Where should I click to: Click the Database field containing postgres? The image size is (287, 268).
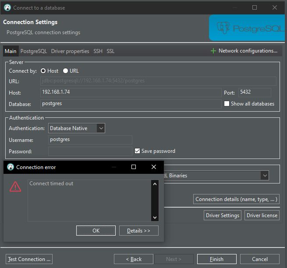[131, 104]
